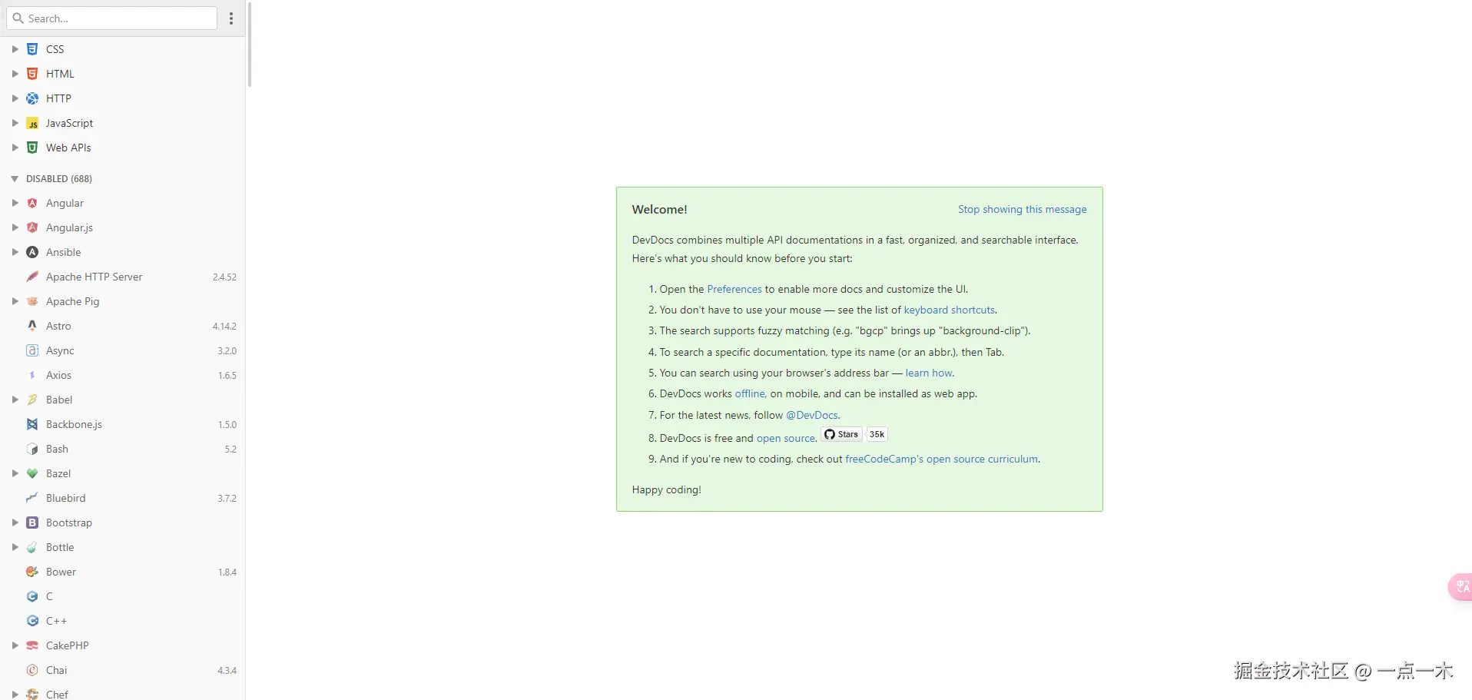
Task: Collapse the DISABLED (688) section
Action: 14,178
